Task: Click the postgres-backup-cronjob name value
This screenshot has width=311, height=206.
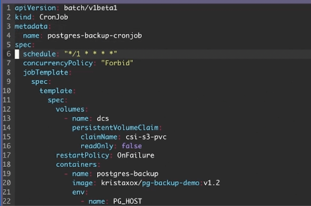Action: [94, 36]
